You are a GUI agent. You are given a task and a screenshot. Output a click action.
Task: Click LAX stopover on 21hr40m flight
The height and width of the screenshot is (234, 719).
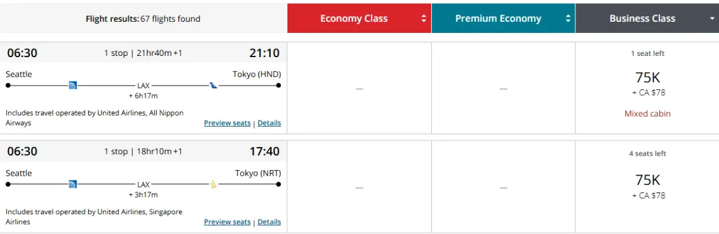click(x=144, y=86)
